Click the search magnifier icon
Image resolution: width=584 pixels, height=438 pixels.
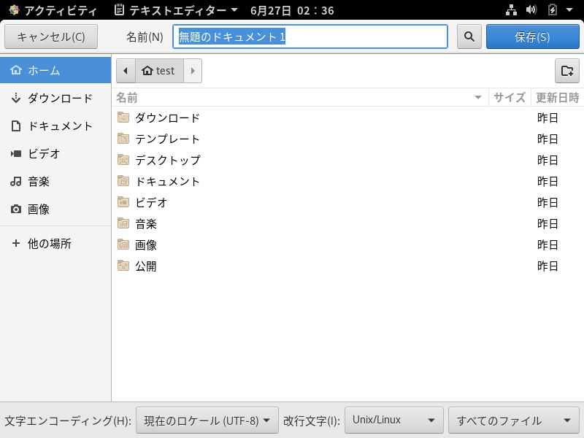coord(469,36)
